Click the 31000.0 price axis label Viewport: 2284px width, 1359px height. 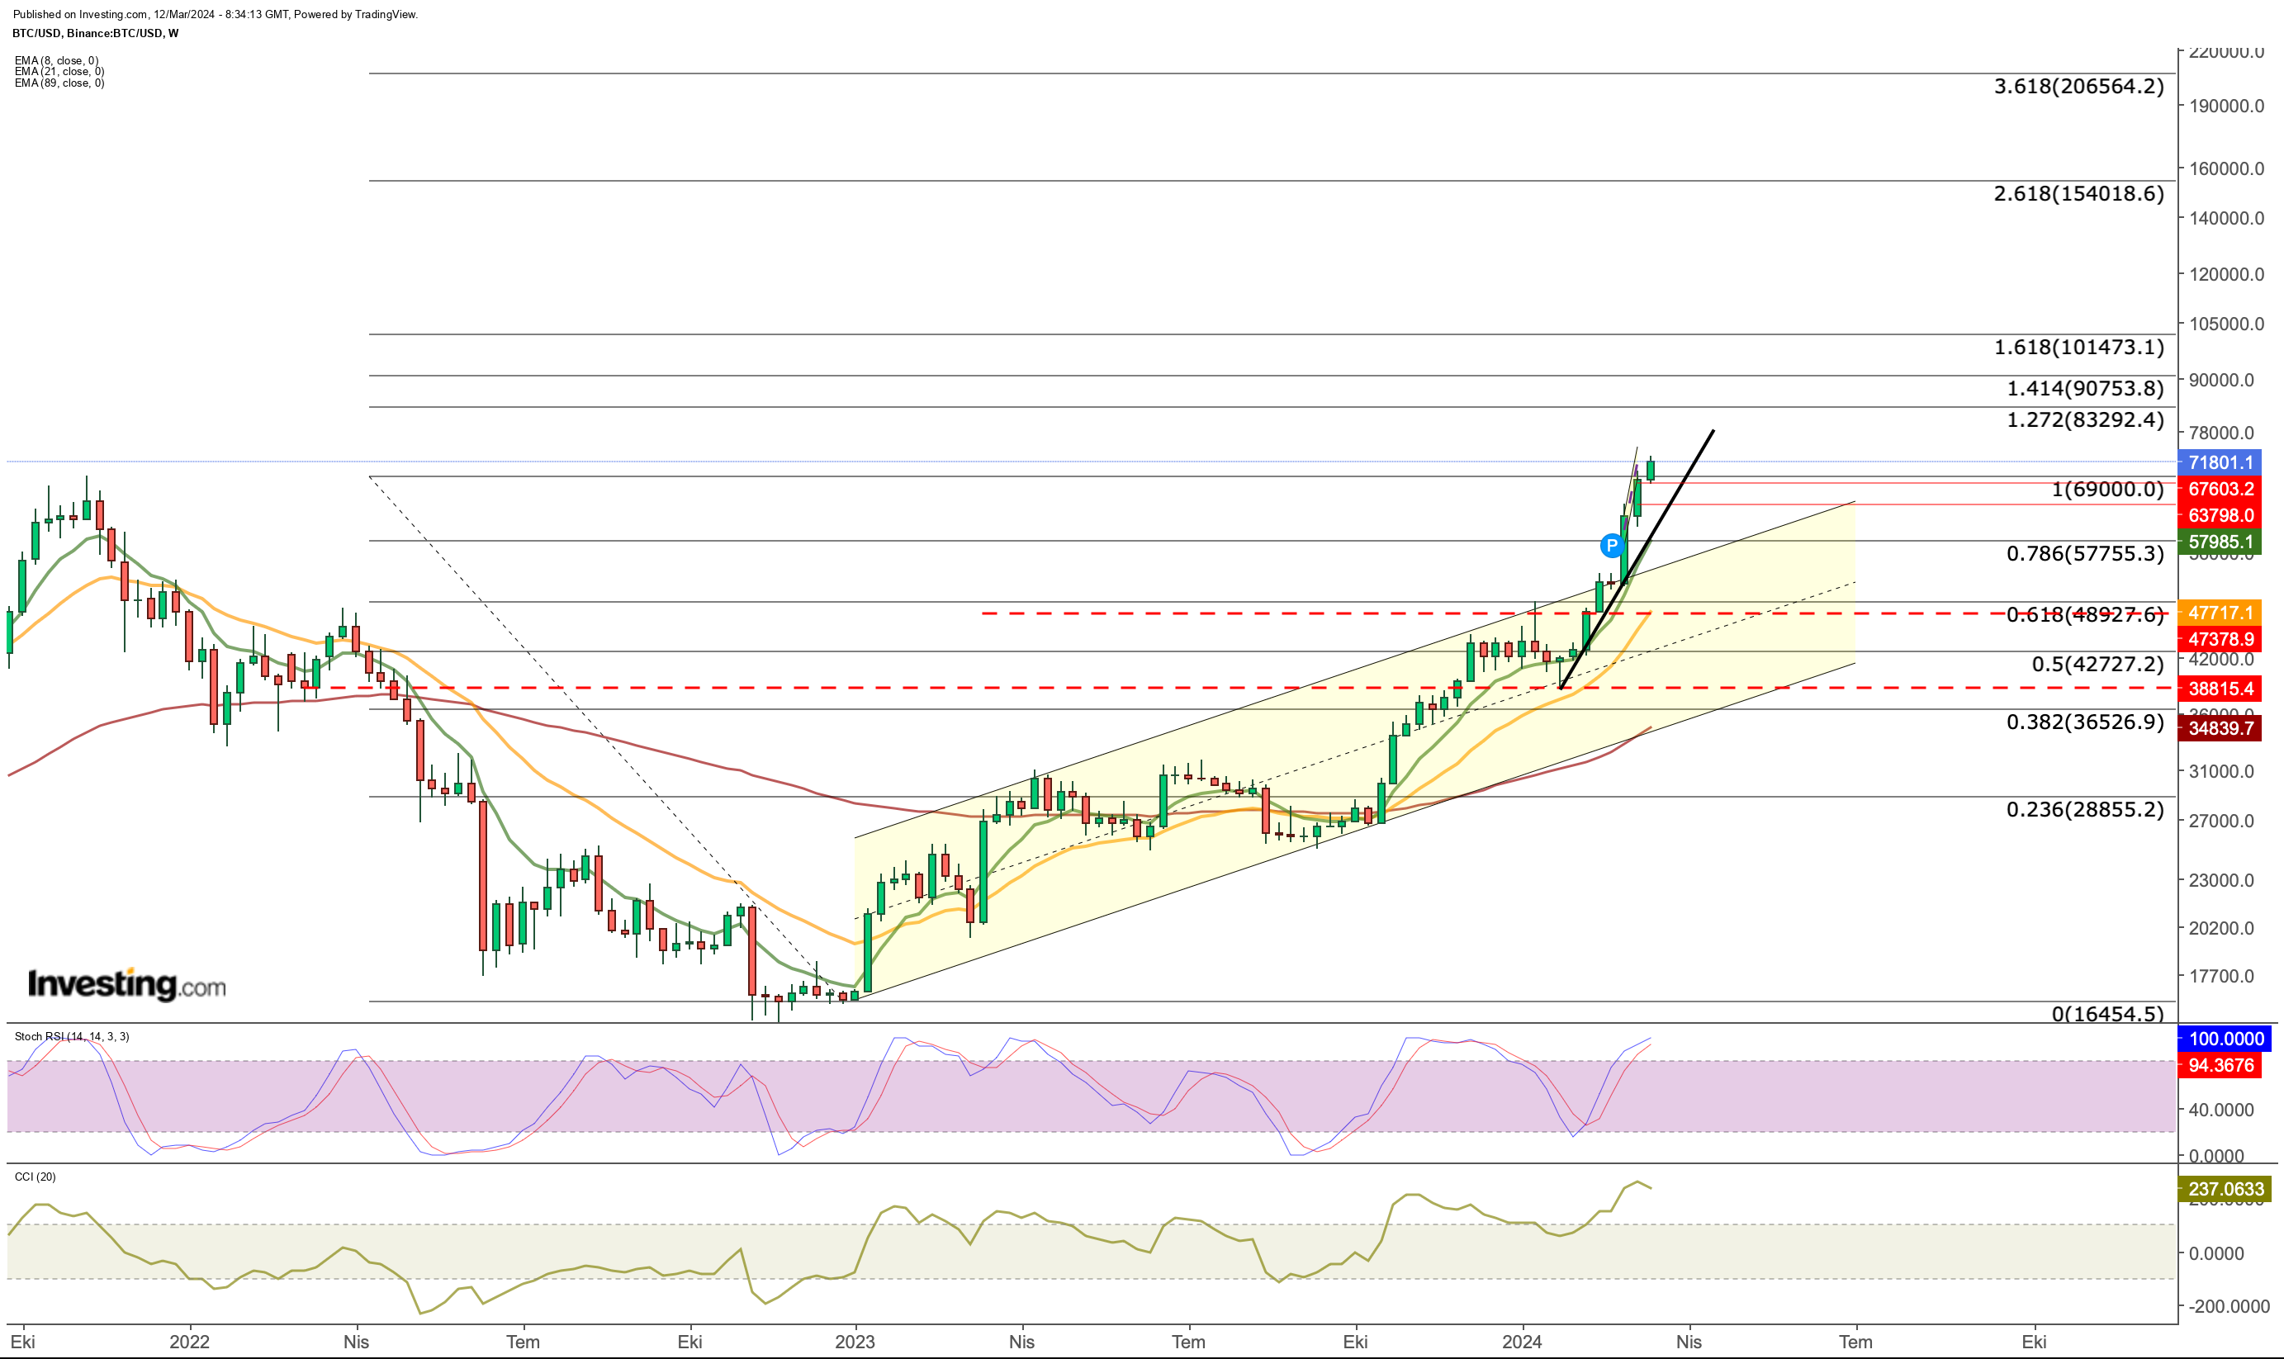coord(2220,771)
